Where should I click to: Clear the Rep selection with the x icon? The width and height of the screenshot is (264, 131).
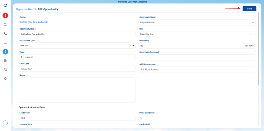250,34
